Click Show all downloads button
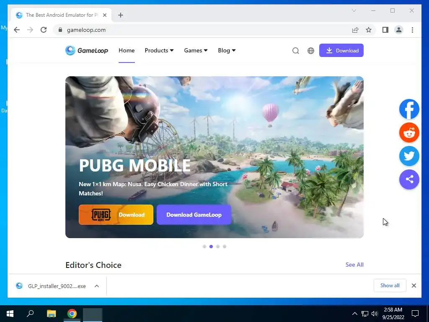This screenshot has height=322, width=429. (390, 285)
